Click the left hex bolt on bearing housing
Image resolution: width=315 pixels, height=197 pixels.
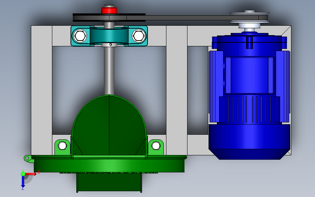(x=80, y=36)
